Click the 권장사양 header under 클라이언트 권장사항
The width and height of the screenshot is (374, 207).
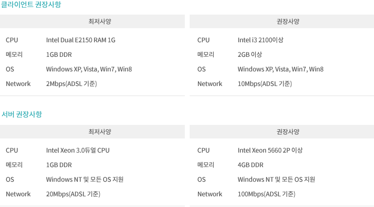pos(288,21)
